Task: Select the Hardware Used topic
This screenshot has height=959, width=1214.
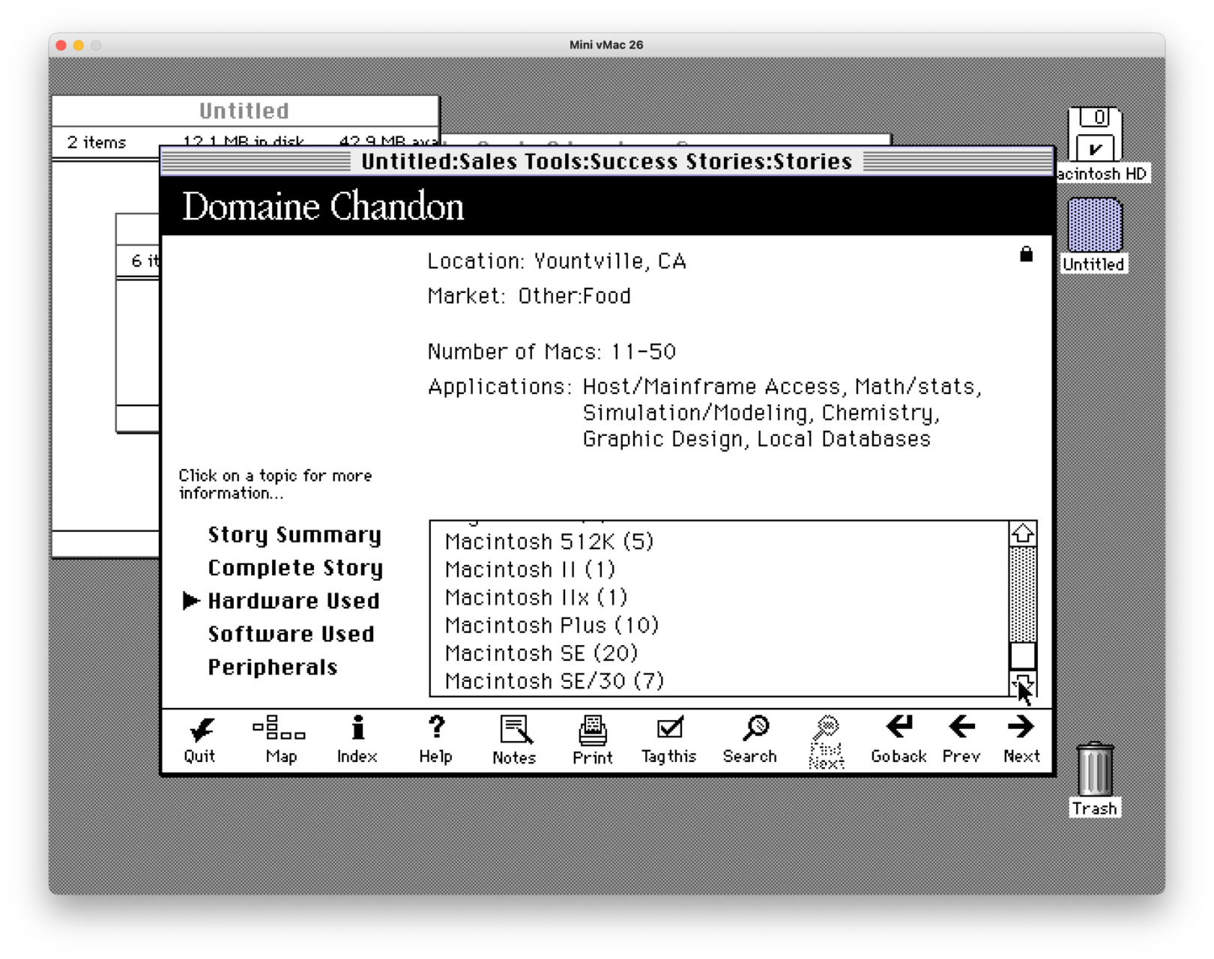Action: click(294, 601)
